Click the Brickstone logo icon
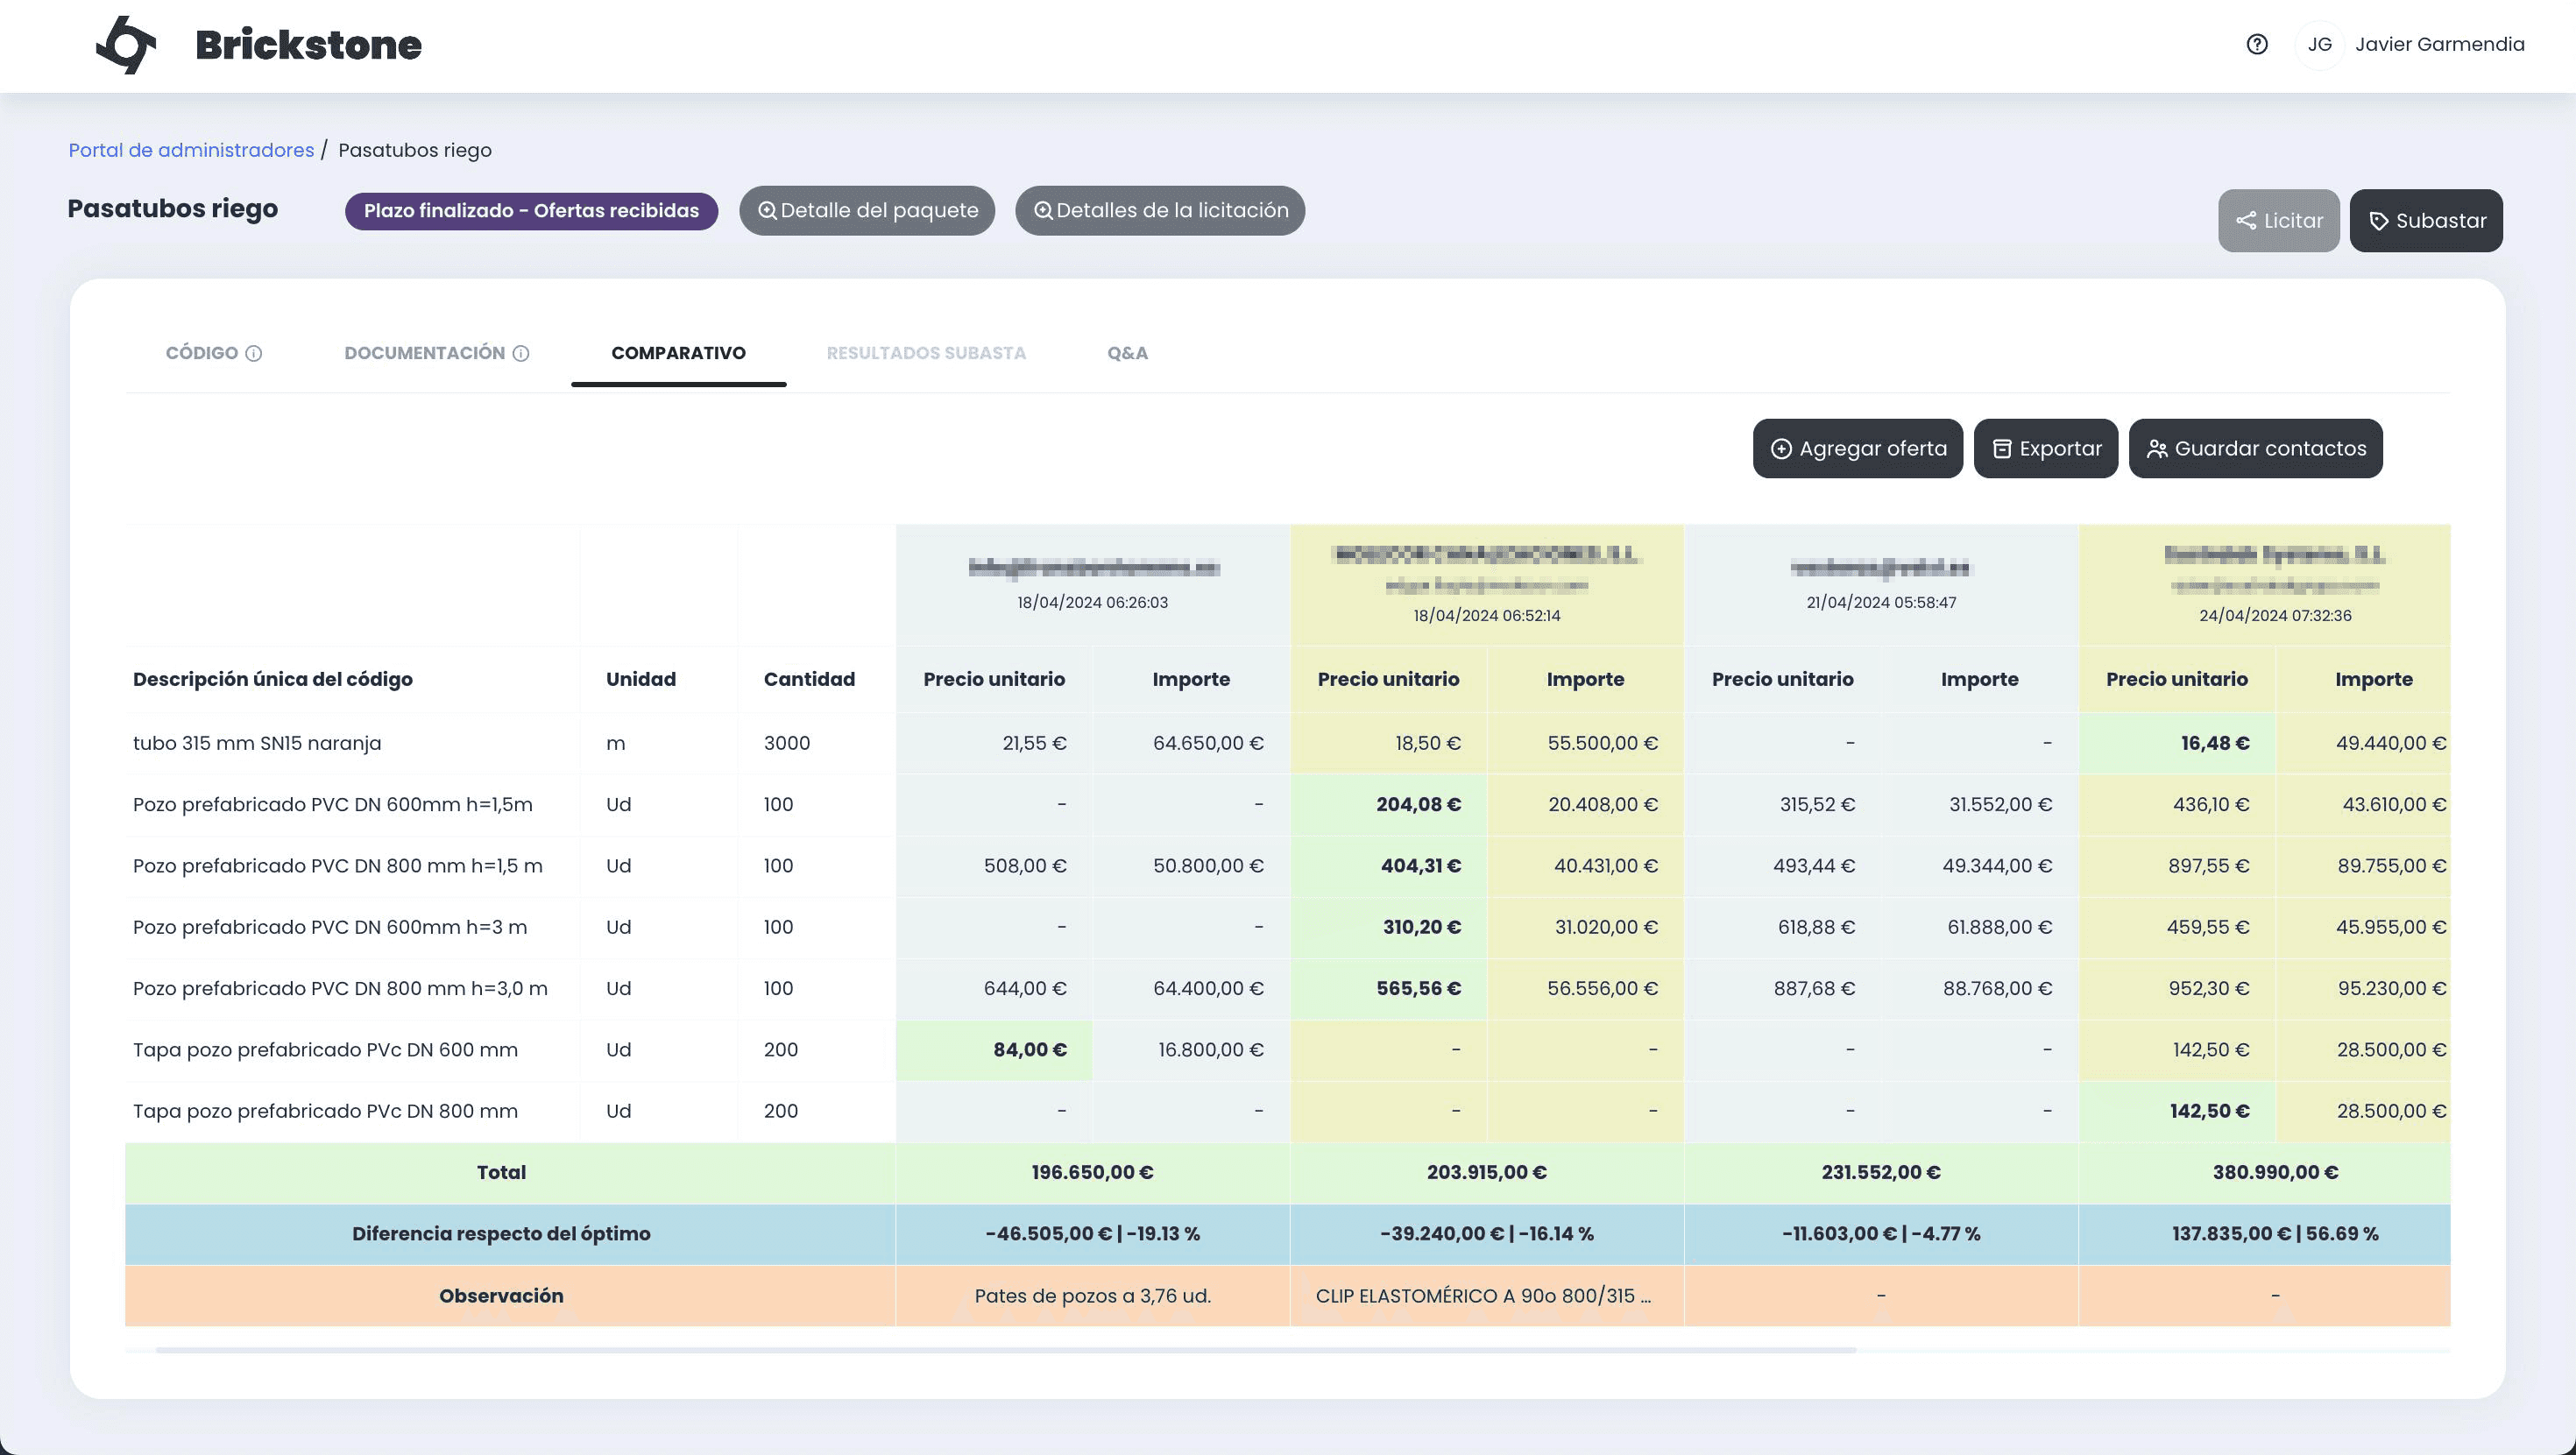Viewport: 2576px width, 1455px height. tap(126, 45)
